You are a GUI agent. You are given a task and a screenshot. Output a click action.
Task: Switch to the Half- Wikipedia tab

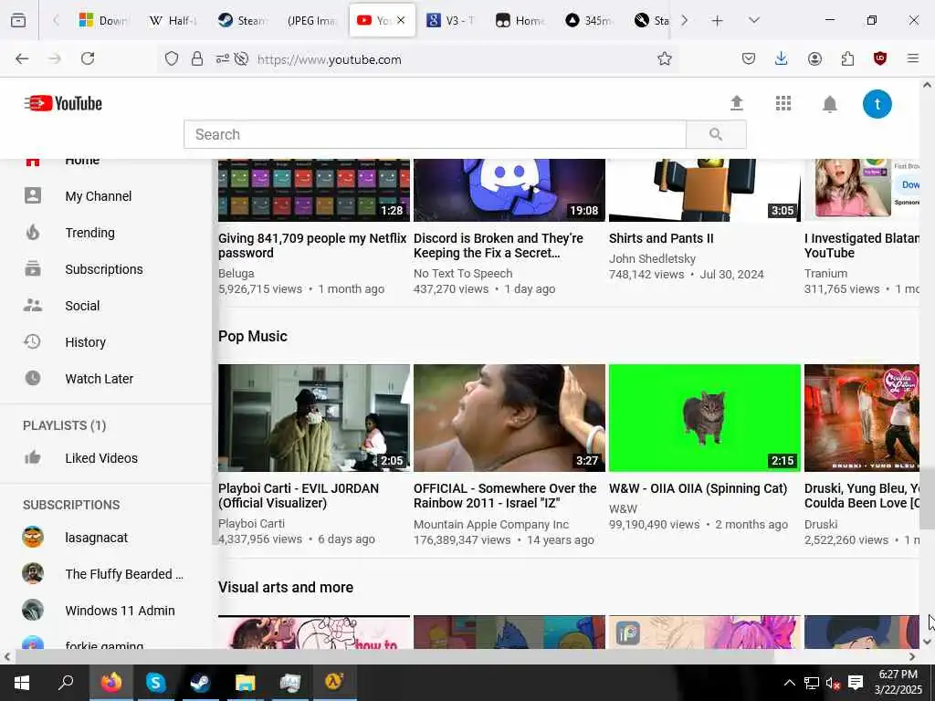tap(173, 20)
